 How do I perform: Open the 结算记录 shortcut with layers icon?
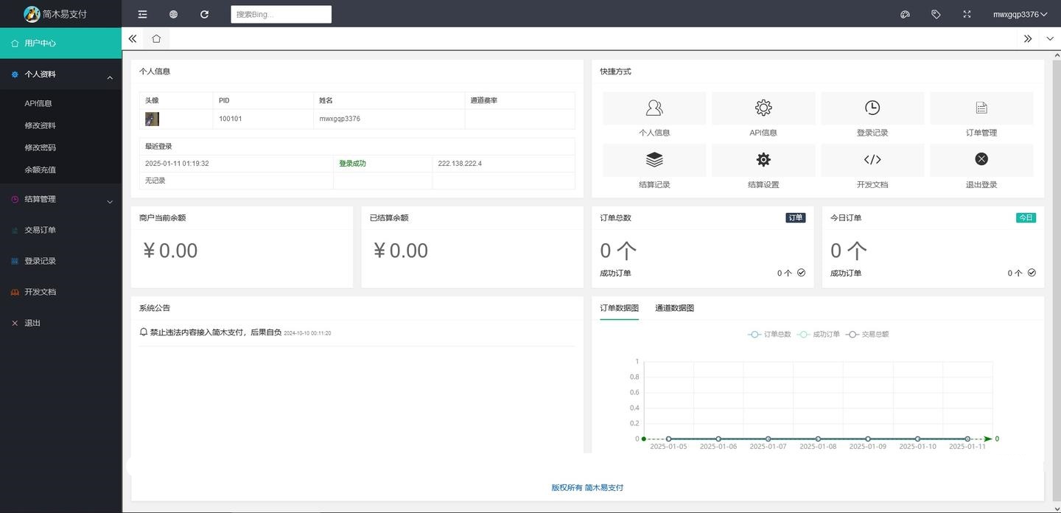point(654,160)
